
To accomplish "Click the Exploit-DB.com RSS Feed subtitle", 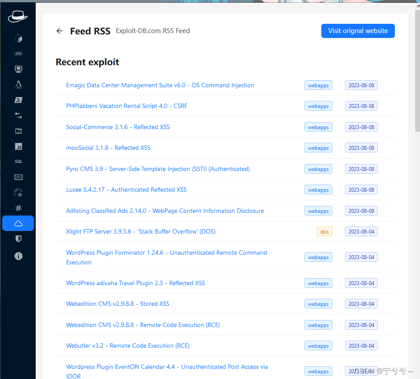I will [x=152, y=31].
